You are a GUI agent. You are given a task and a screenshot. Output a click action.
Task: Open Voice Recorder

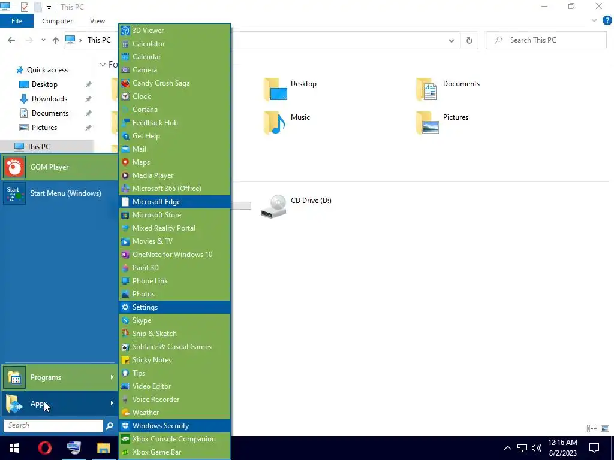174,400
